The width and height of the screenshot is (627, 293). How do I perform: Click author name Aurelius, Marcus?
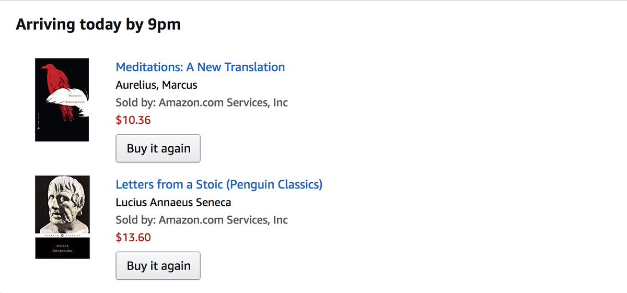156,85
